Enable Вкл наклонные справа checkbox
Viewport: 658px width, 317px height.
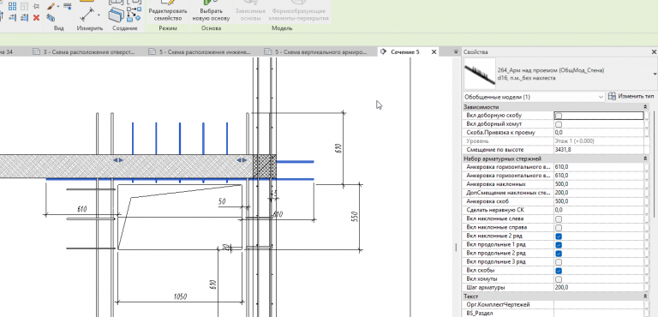click(x=558, y=227)
